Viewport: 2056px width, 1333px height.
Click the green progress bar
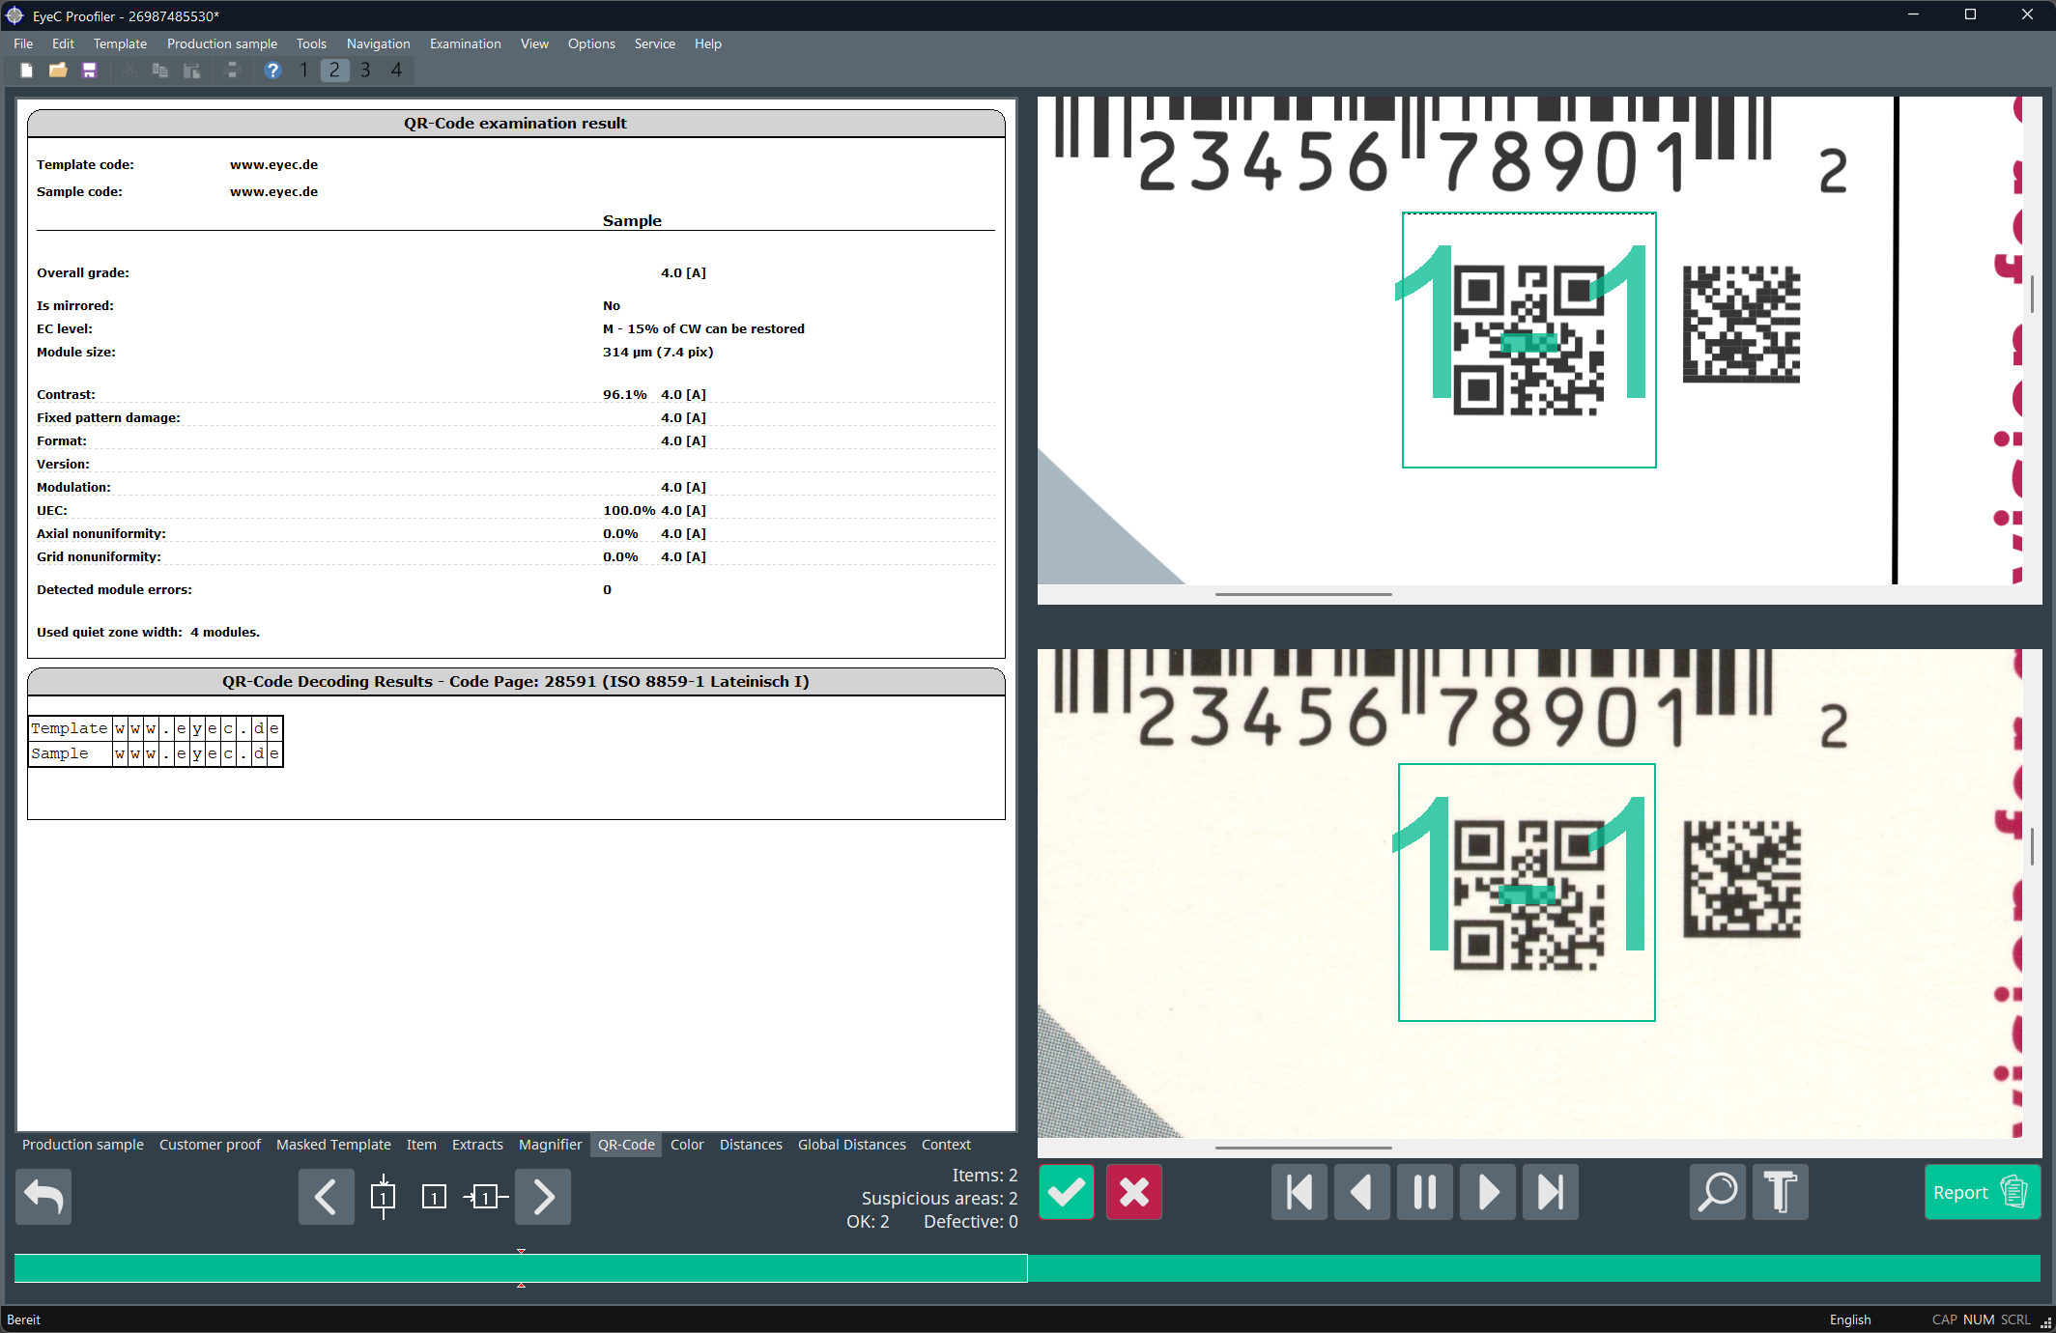pos(1027,1268)
